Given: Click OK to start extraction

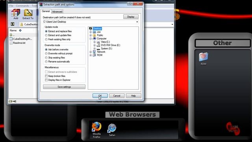Looking at the screenshot, I should click(100, 95).
